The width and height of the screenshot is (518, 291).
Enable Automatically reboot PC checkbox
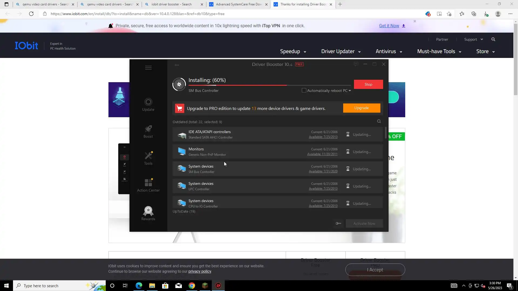304,91
